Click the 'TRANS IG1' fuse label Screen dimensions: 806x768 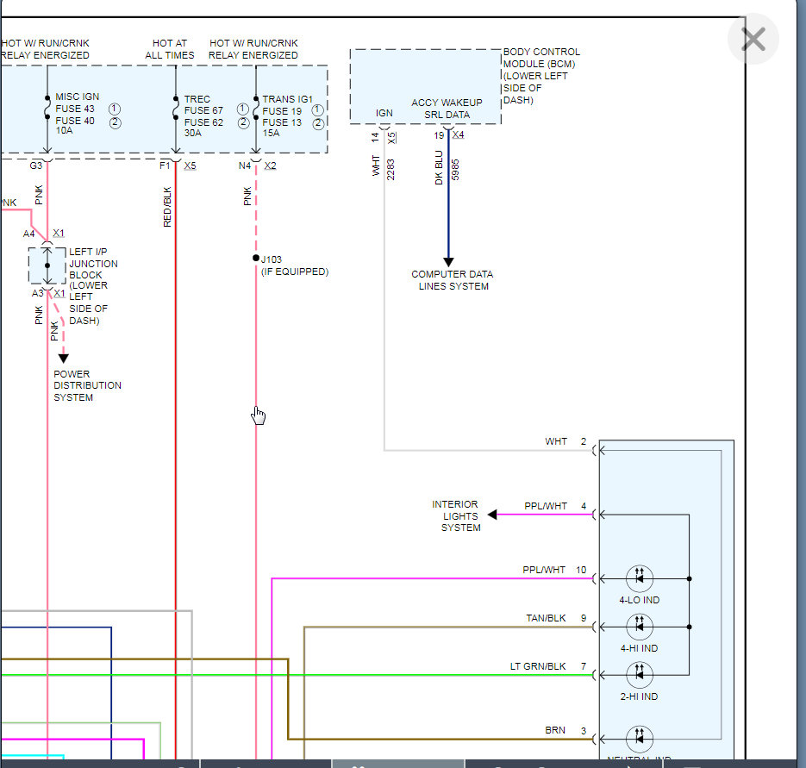(x=287, y=99)
